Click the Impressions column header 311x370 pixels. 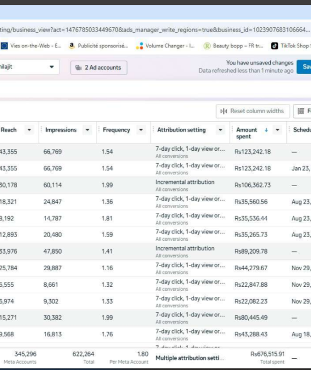(61, 130)
